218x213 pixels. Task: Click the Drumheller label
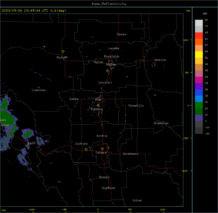click(x=161, y=123)
